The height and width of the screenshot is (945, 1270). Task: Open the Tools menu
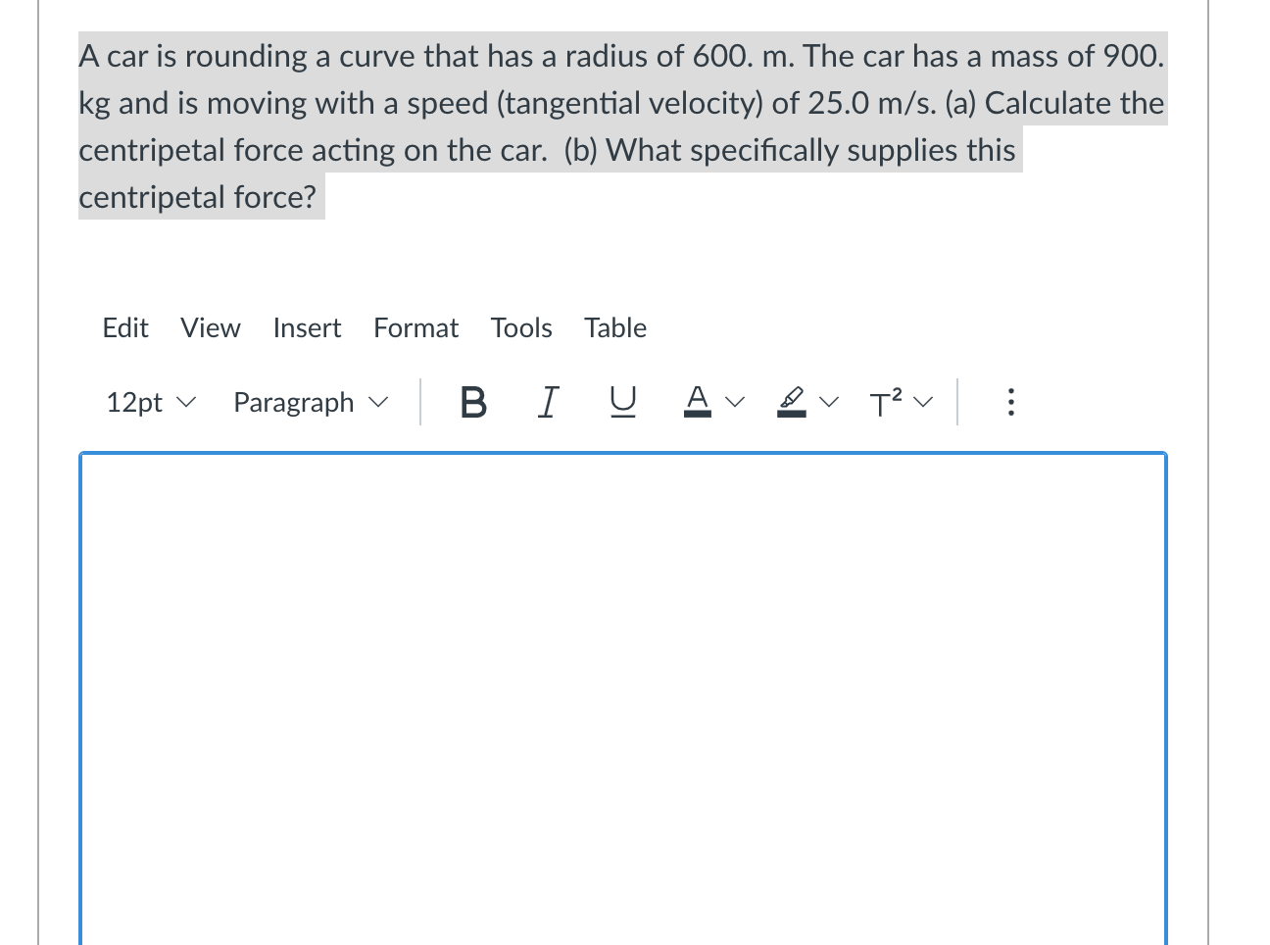click(521, 328)
